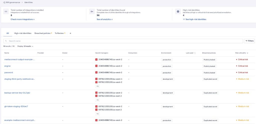Click Publicly leaked badge in password row
This screenshot has width=256, height=124.
coord(209,73)
